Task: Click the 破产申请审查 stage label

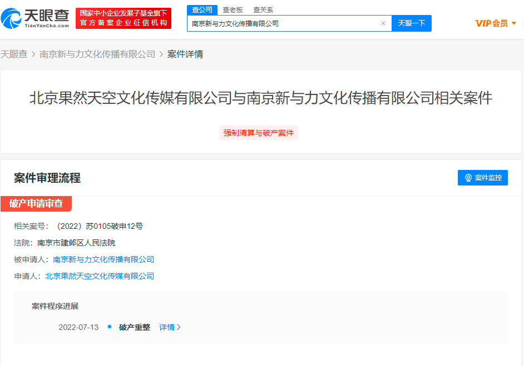Action: pyautogui.click(x=36, y=203)
